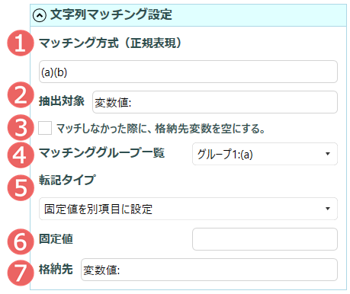Click the arrow of the グループ1:(a) combo box
Image resolution: width=350 pixels, height=294 pixels.
[x=328, y=154]
